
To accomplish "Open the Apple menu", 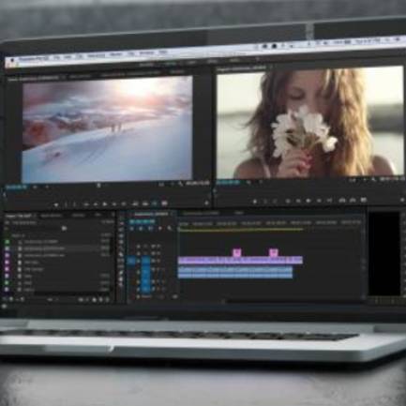I will (x=12, y=60).
